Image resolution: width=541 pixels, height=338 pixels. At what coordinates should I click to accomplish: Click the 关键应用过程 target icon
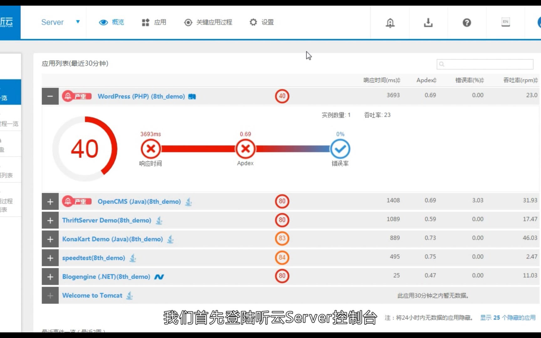(188, 22)
